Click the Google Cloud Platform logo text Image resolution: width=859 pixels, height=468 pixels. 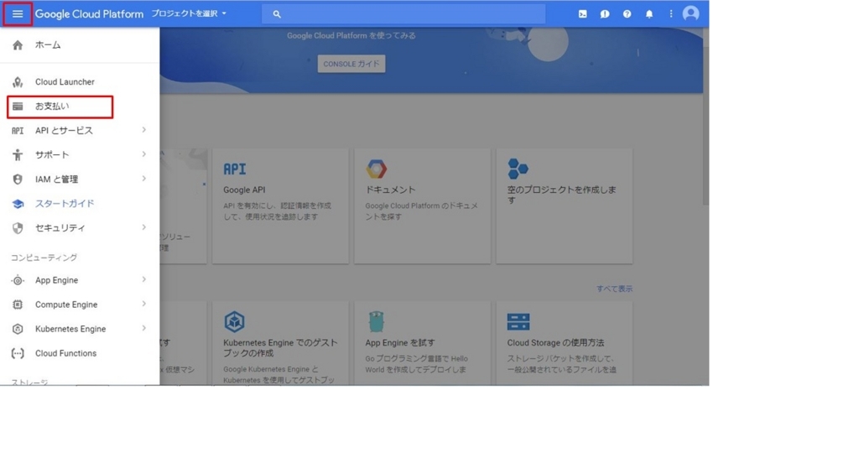pos(89,14)
